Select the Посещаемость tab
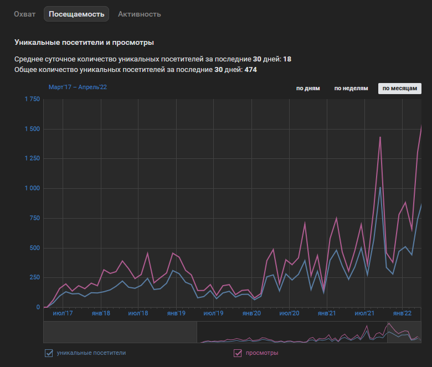 coord(76,14)
